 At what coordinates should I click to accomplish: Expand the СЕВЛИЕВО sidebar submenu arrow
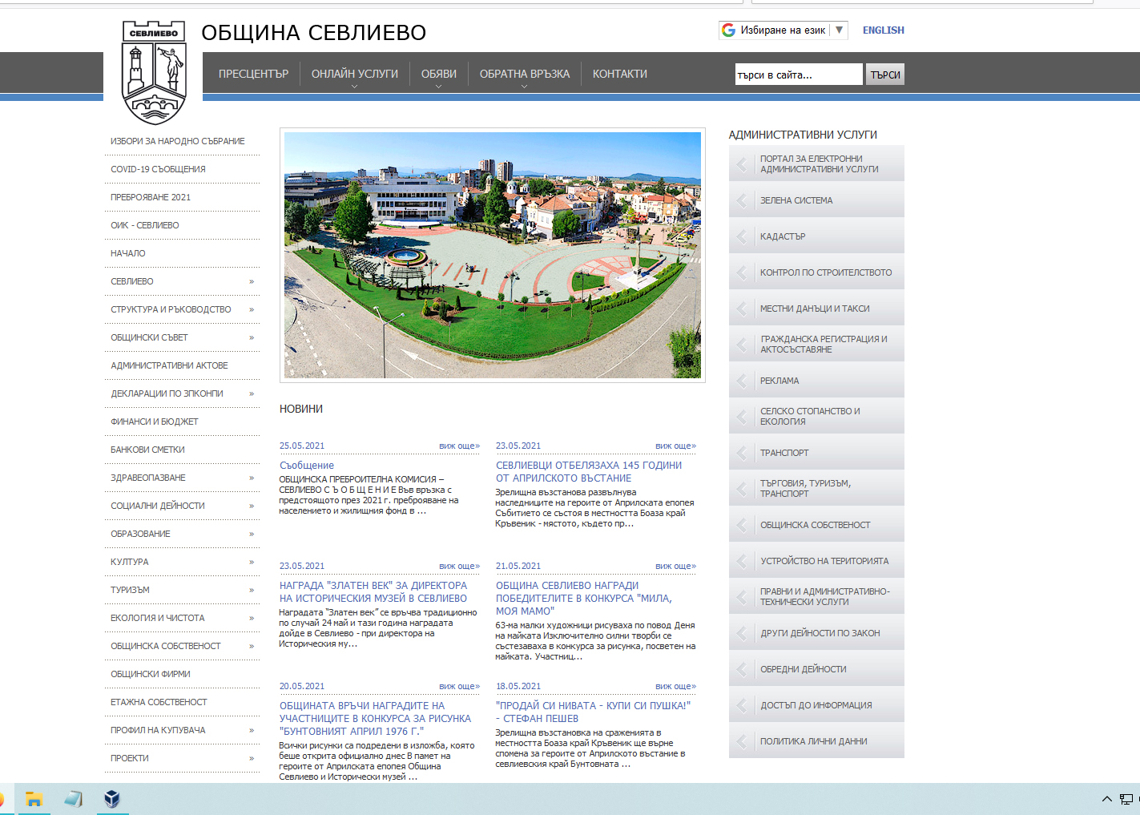tap(252, 281)
